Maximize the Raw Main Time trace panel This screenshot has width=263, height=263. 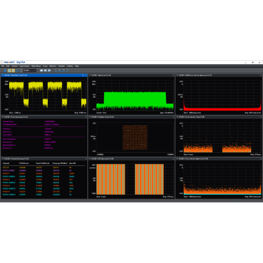pos(83,76)
